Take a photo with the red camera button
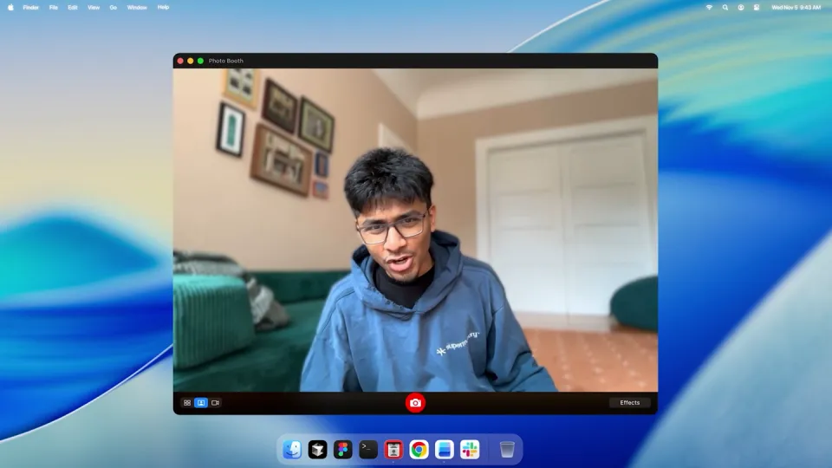 coord(415,403)
